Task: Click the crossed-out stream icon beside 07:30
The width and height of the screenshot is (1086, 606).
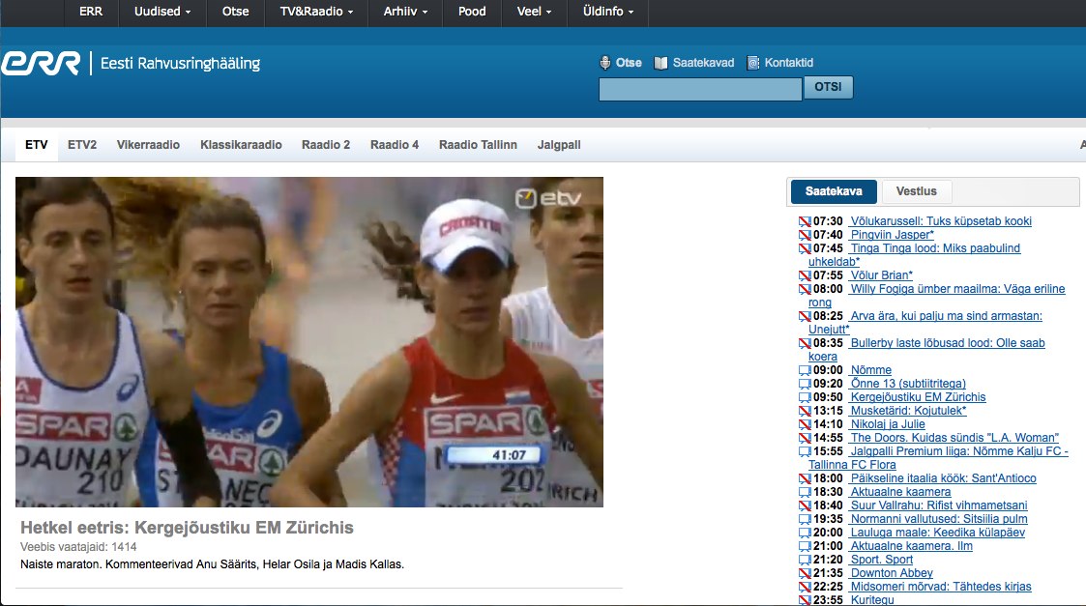Action: point(803,221)
